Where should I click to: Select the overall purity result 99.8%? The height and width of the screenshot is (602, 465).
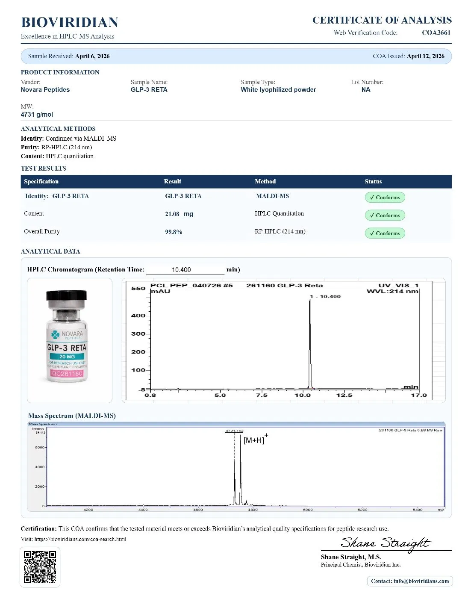[x=174, y=232]
